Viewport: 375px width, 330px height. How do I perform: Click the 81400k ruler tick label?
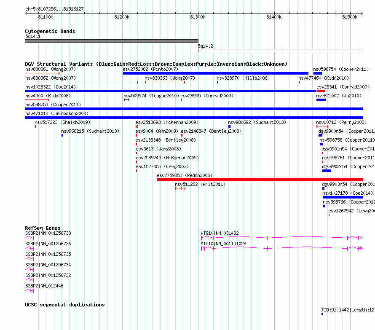coord(274,17)
